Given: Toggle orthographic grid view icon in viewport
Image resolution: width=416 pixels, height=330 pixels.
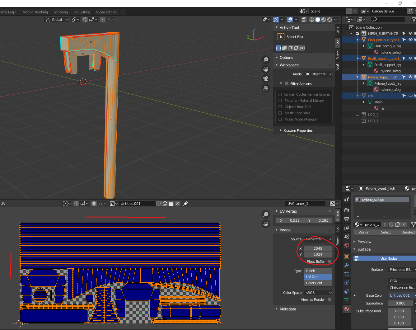Looking at the screenshot, I should [266, 88].
